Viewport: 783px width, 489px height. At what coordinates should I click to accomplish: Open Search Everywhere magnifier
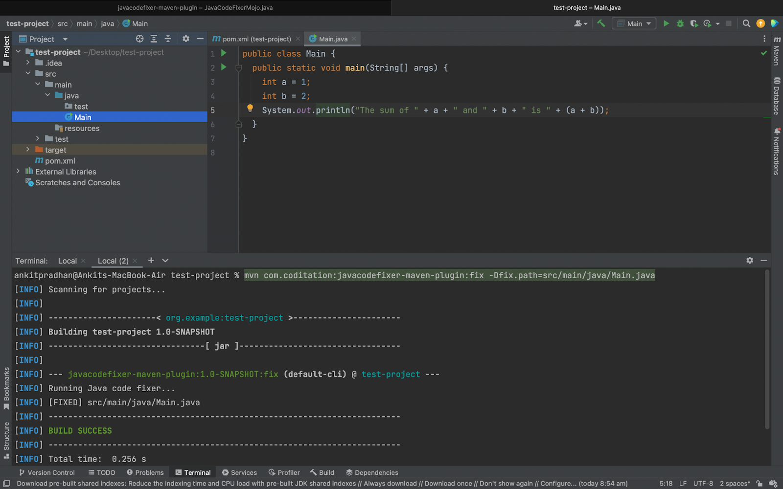tap(746, 23)
